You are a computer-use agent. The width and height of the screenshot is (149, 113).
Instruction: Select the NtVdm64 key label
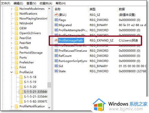[26, 23]
